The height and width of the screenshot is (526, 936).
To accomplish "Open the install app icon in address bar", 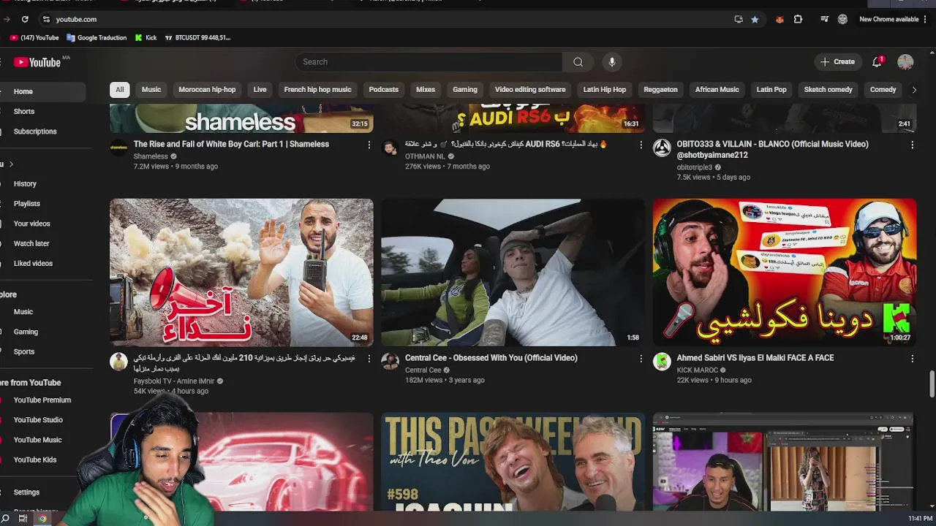I will (x=739, y=19).
